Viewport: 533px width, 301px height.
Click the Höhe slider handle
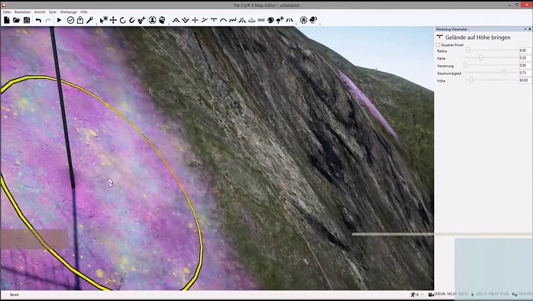[x=471, y=80]
